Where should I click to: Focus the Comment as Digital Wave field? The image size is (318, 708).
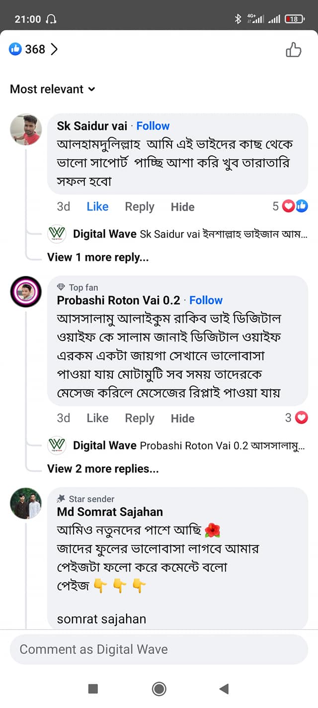click(159, 649)
